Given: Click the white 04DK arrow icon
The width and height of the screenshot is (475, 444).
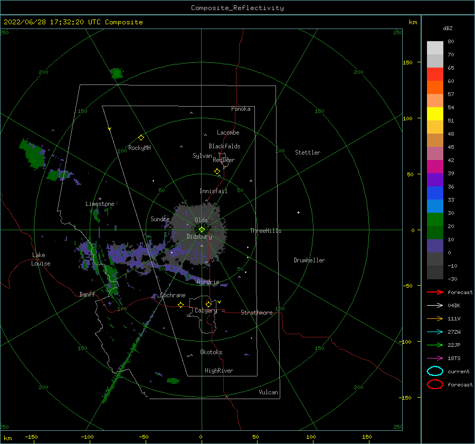Looking at the screenshot, I should [x=435, y=306].
